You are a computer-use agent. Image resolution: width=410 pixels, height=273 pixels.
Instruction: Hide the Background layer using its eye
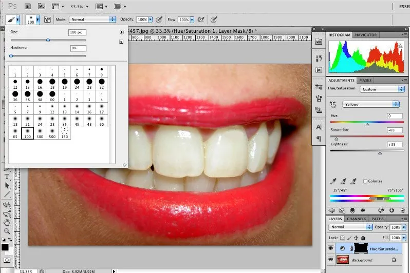[331, 260]
